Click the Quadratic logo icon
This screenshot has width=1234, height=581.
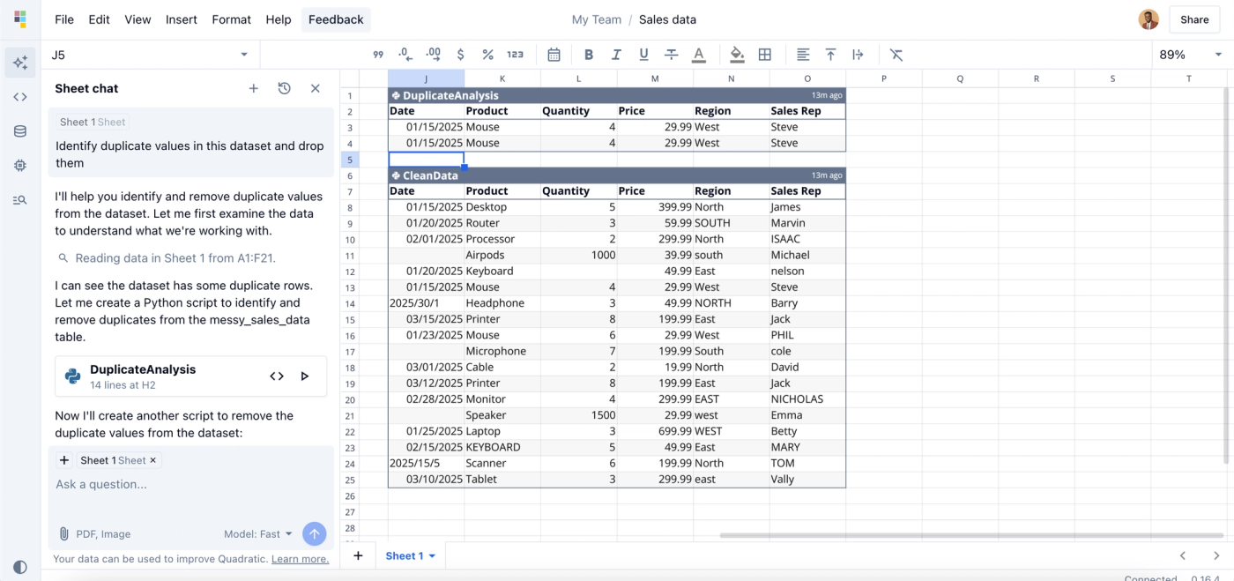pyautogui.click(x=20, y=19)
